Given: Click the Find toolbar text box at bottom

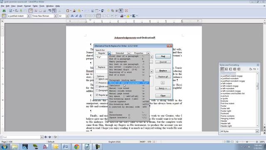Looking at the screenshot, I should click(21, 137).
